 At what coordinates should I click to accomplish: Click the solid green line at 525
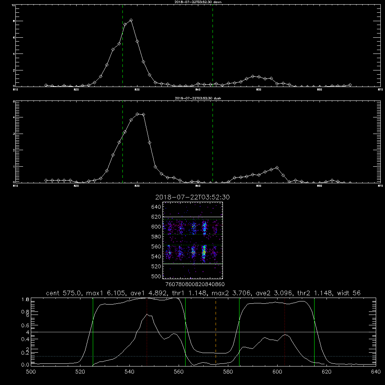click(93, 332)
